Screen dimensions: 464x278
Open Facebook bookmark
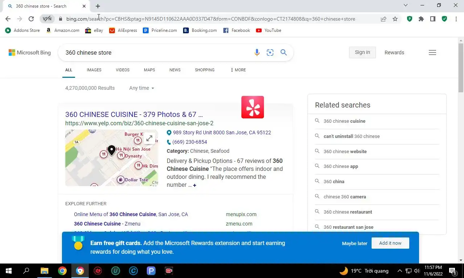[236, 30]
